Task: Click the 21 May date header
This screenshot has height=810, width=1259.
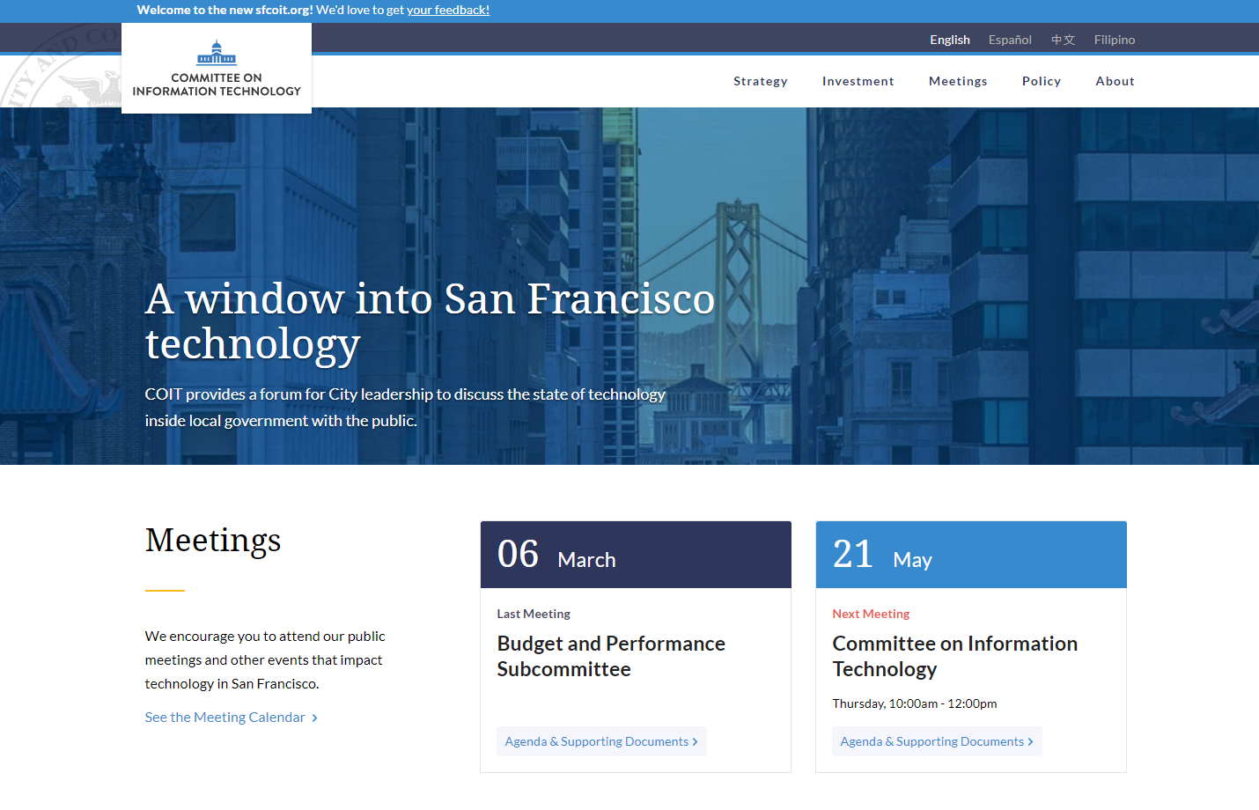Action: pyautogui.click(x=970, y=555)
